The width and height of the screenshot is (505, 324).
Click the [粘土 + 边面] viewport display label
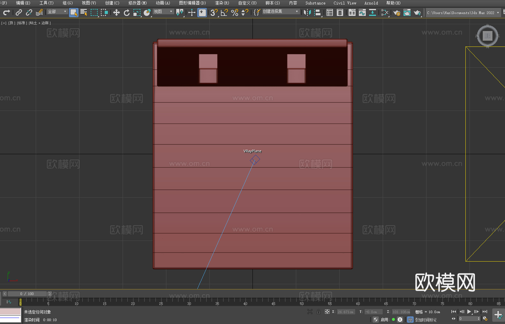[40, 23]
